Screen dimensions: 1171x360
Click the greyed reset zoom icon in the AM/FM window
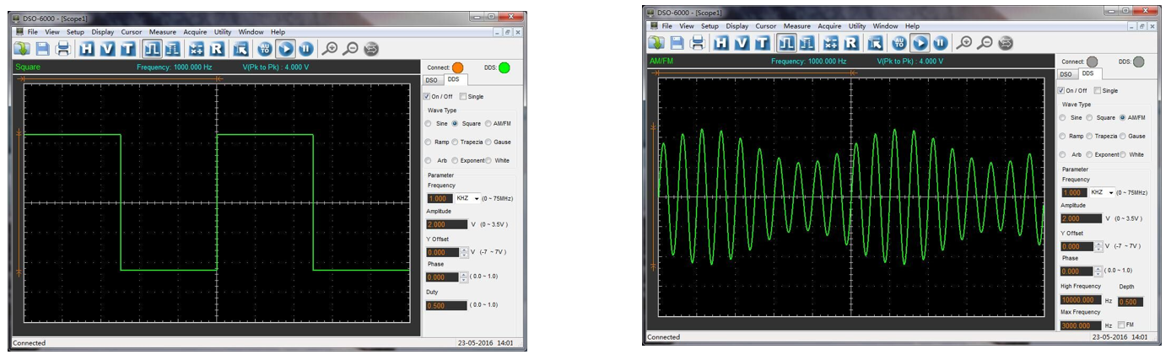pyautogui.click(x=1006, y=43)
